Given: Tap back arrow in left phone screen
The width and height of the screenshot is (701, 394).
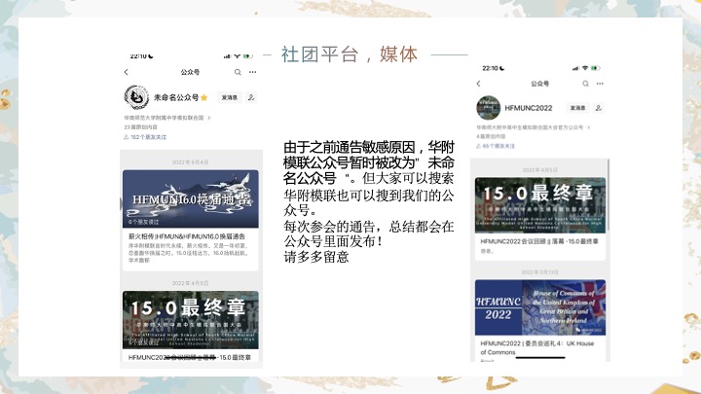Looking at the screenshot, I should [126, 72].
